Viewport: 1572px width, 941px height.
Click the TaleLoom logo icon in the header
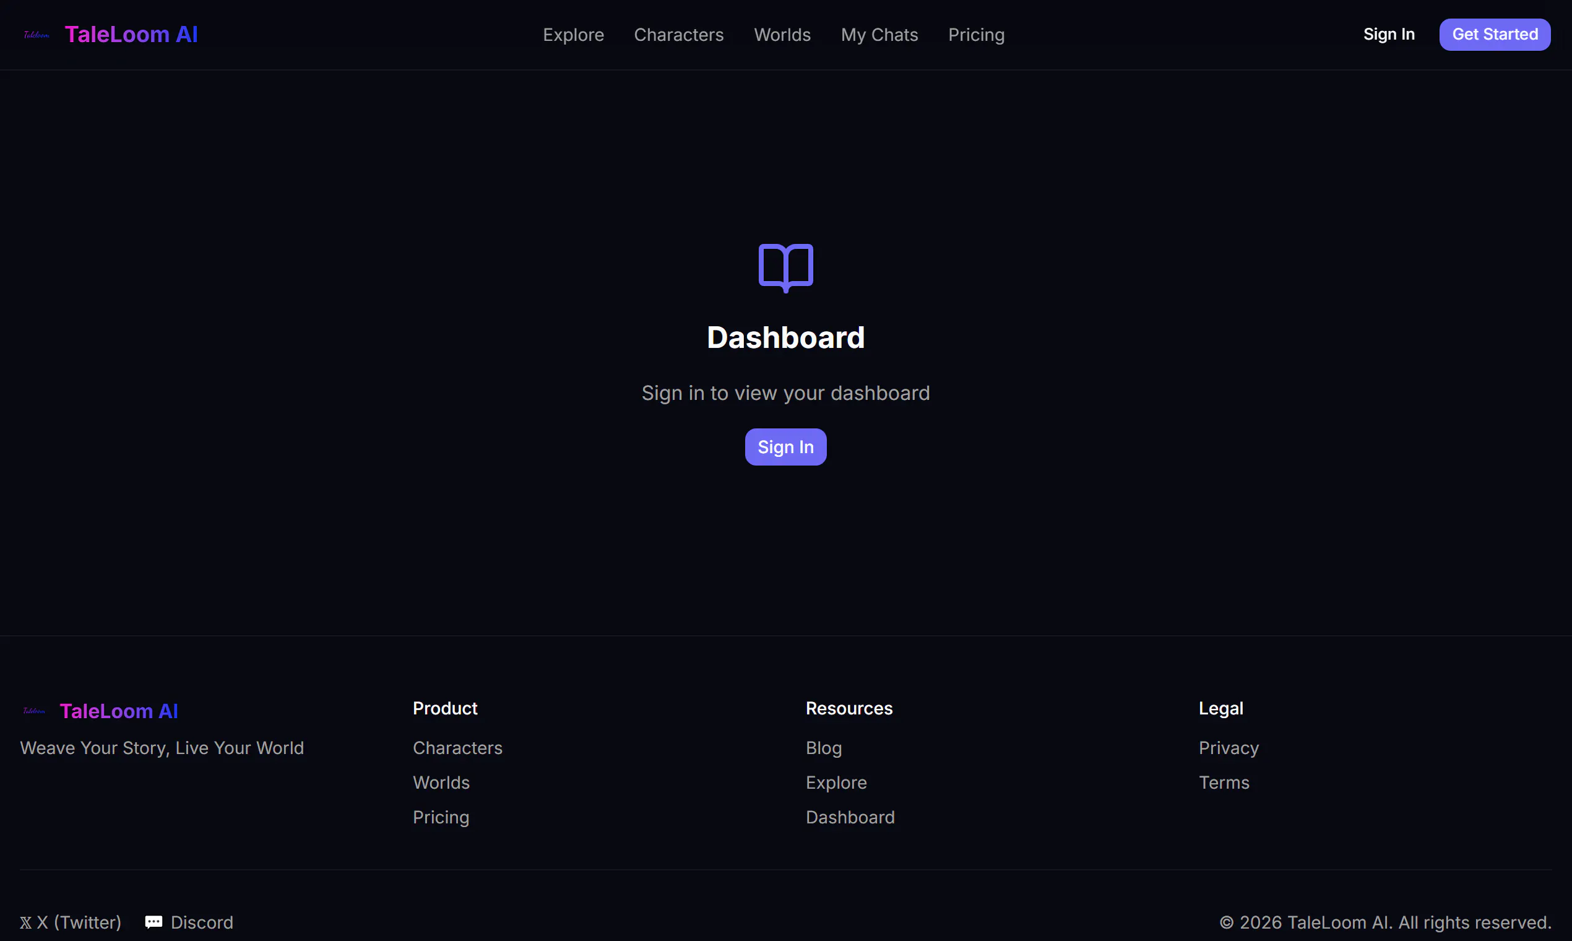pyautogui.click(x=36, y=35)
